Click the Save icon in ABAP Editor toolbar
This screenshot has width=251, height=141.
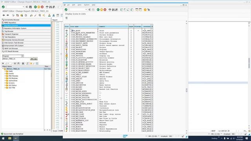(x=30, y=7)
